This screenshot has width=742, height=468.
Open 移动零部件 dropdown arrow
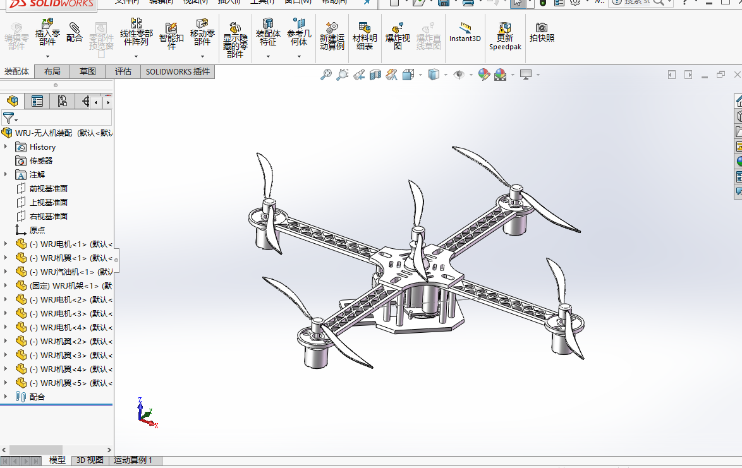[x=202, y=57]
